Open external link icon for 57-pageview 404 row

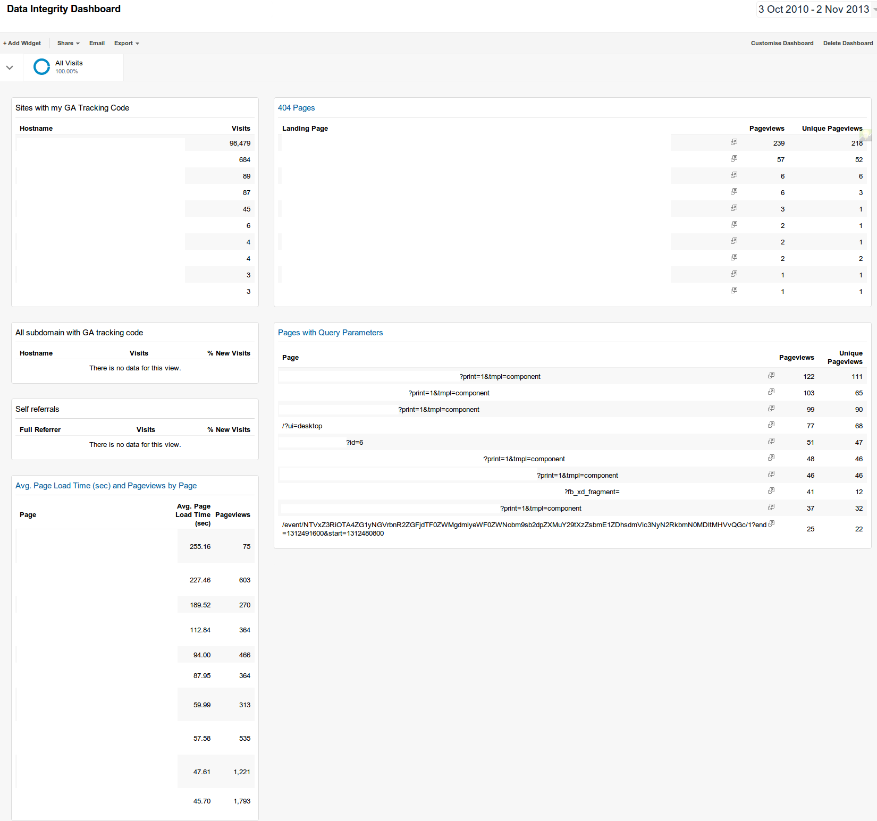coord(733,158)
